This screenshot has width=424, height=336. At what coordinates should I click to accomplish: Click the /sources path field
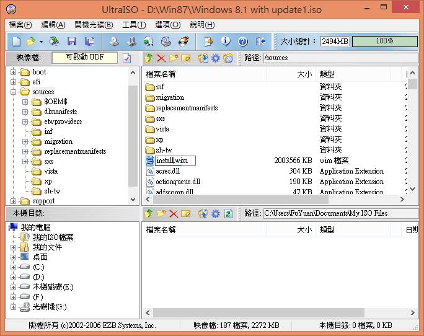tap(341, 58)
